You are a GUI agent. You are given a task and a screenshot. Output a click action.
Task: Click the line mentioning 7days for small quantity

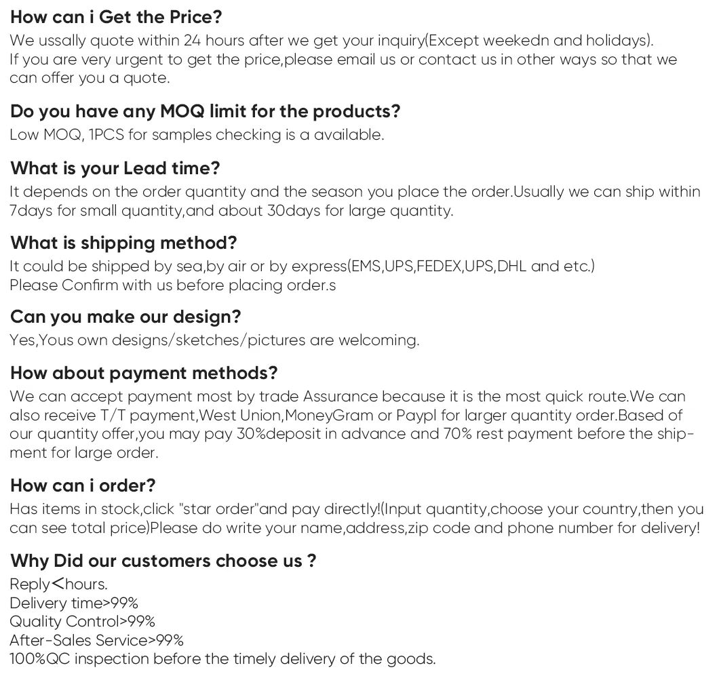click(x=231, y=210)
